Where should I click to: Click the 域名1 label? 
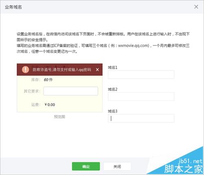113,67
